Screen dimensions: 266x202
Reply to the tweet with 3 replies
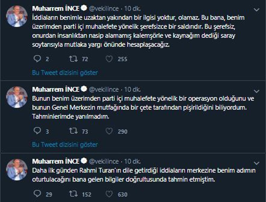pos(37,131)
